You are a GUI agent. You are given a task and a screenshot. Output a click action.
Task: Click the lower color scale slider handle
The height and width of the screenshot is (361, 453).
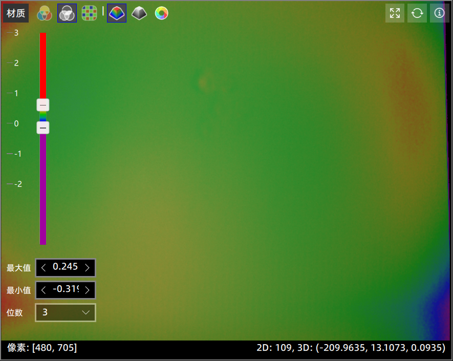tap(43, 128)
